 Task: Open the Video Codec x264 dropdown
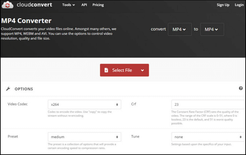84,104
